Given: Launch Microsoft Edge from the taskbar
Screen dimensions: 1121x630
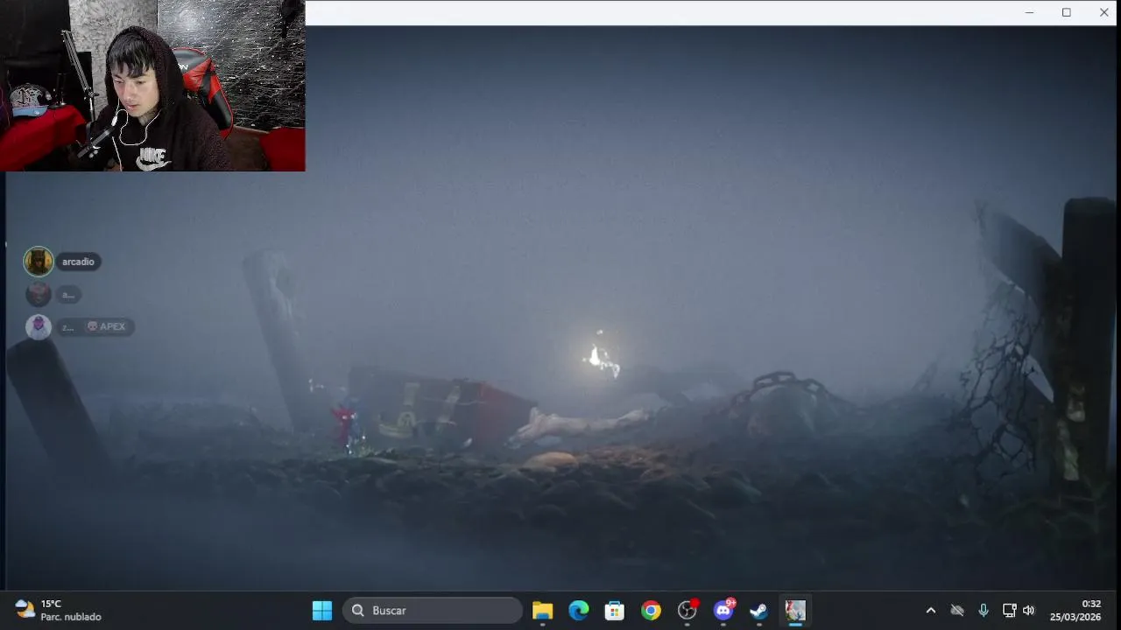Looking at the screenshot, I should click(579, 610).
